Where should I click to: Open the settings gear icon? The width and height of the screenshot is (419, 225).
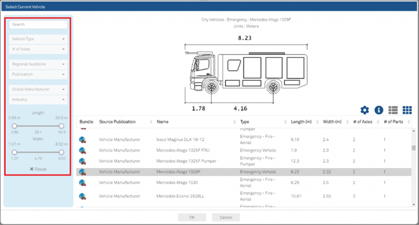(364, 110)
